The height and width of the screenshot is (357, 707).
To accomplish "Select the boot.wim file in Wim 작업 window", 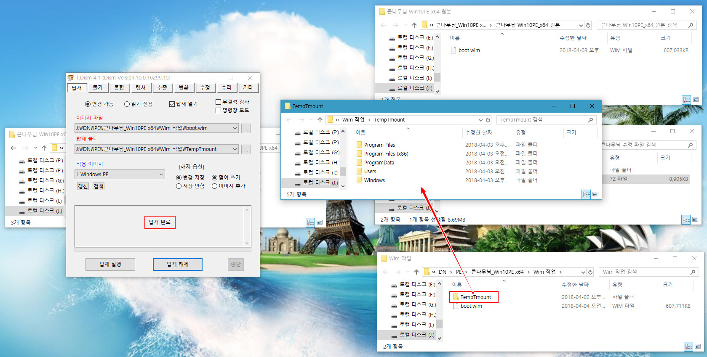I will [471, 306].
